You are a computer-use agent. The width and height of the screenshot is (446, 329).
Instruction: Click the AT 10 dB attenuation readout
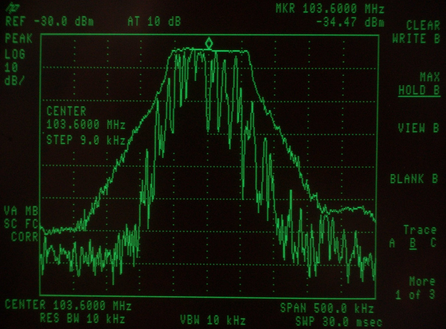pyautogui.click(x=154, y=21)
